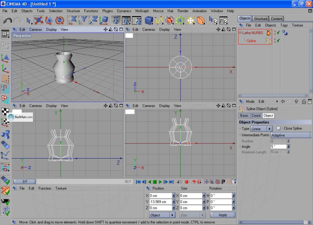Viewport: 313px width, 225px height.
Task: Select the Rotate tool in the top toolbar
Action: (x=60, y=21)
